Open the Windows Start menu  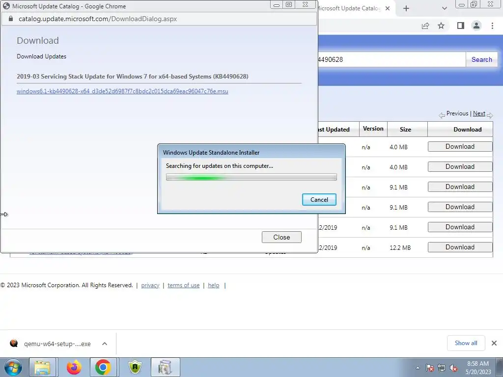(x=13, y=367)
